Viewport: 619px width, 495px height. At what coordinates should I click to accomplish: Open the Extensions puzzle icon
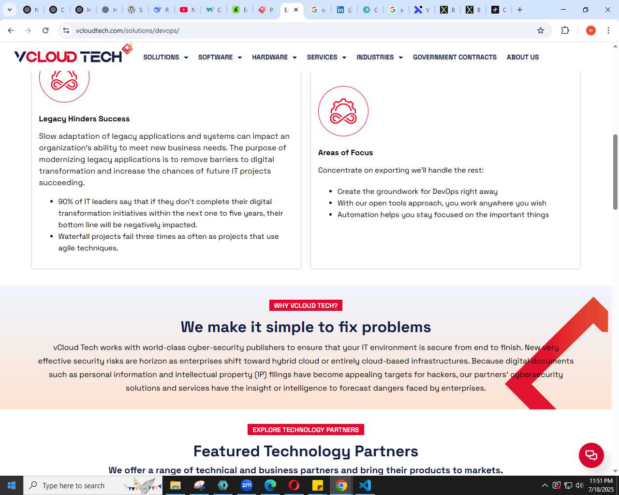(565, 30)
